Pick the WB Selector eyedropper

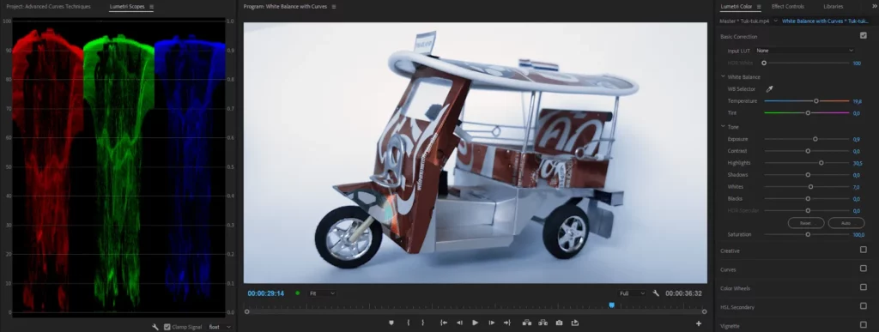coord(769,89)
